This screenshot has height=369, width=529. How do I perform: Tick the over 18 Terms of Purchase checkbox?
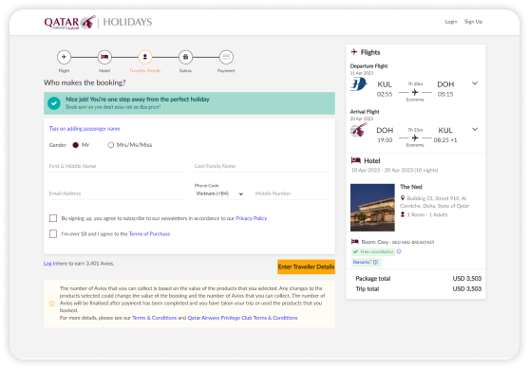pyautogui.click(x=53, y=233)
